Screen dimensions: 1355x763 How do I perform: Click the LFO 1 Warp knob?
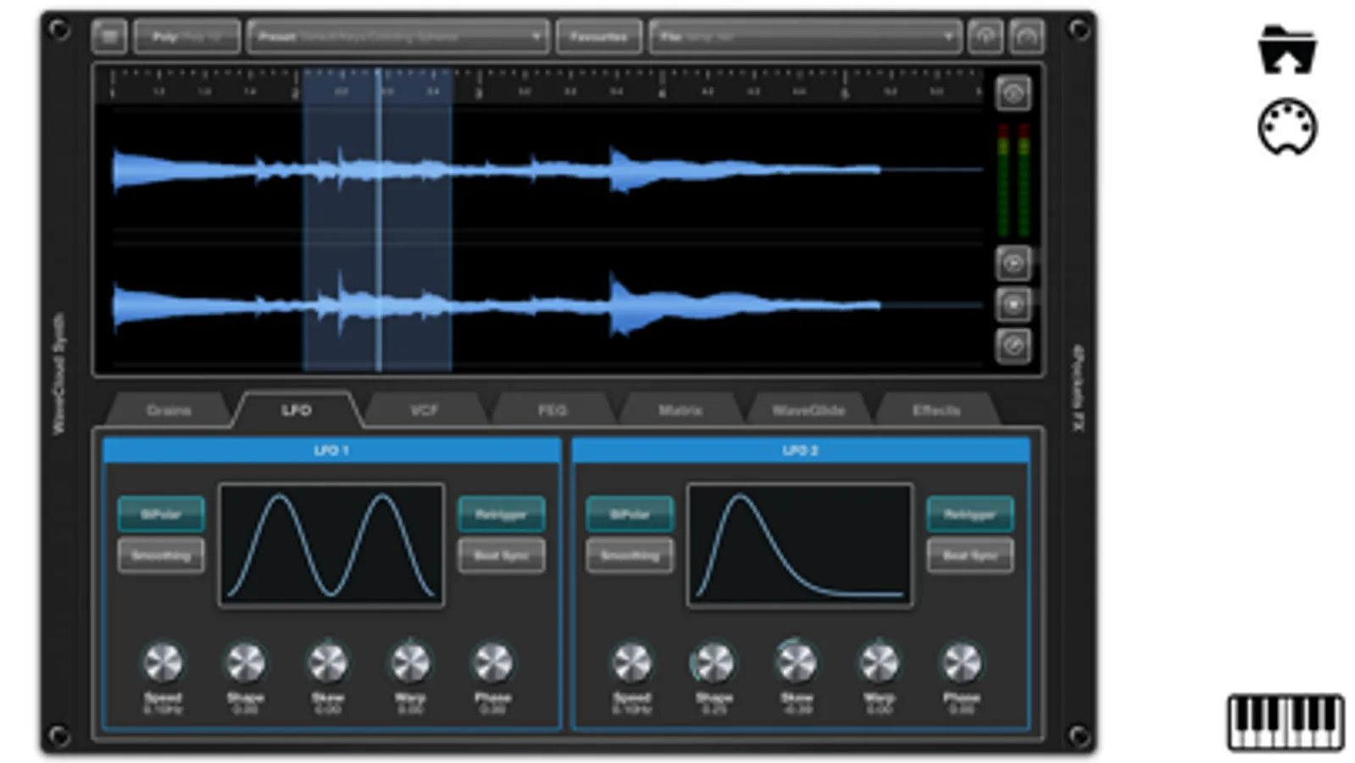[x=410, y=663]
